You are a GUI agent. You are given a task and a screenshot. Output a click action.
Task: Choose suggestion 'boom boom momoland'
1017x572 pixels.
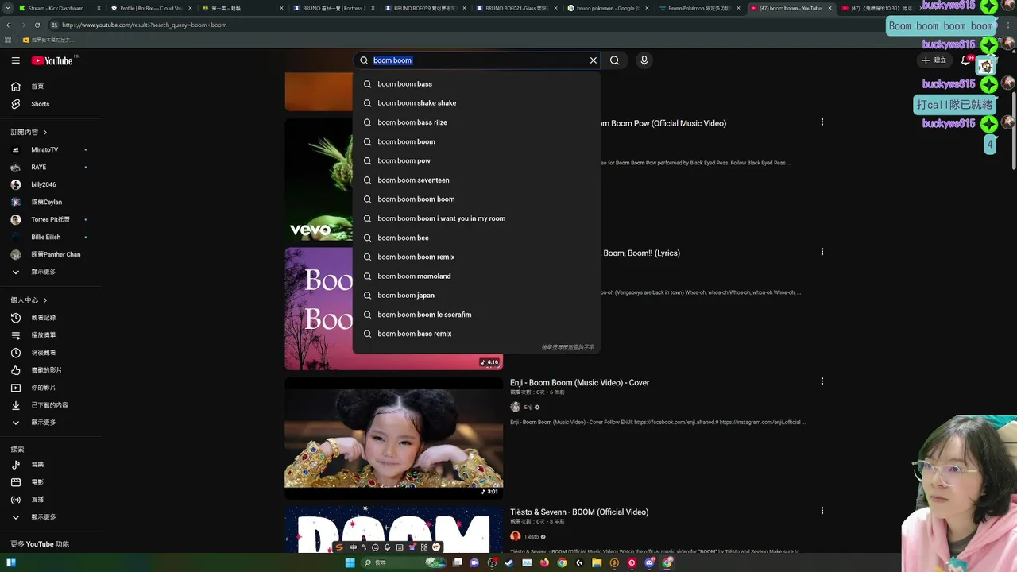click(477, 276)
